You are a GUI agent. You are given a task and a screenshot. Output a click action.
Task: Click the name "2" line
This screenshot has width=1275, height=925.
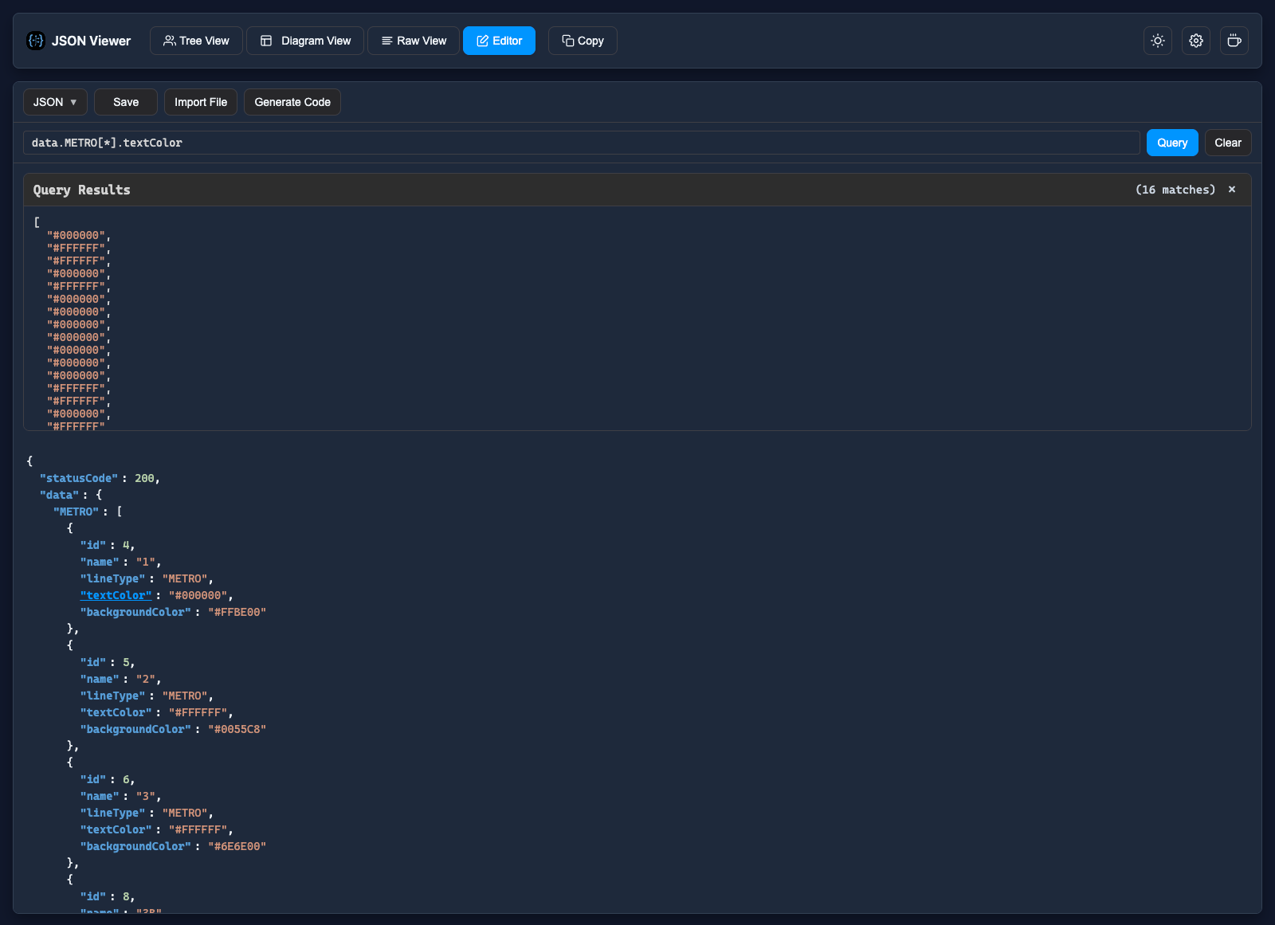tap(120, 679)
